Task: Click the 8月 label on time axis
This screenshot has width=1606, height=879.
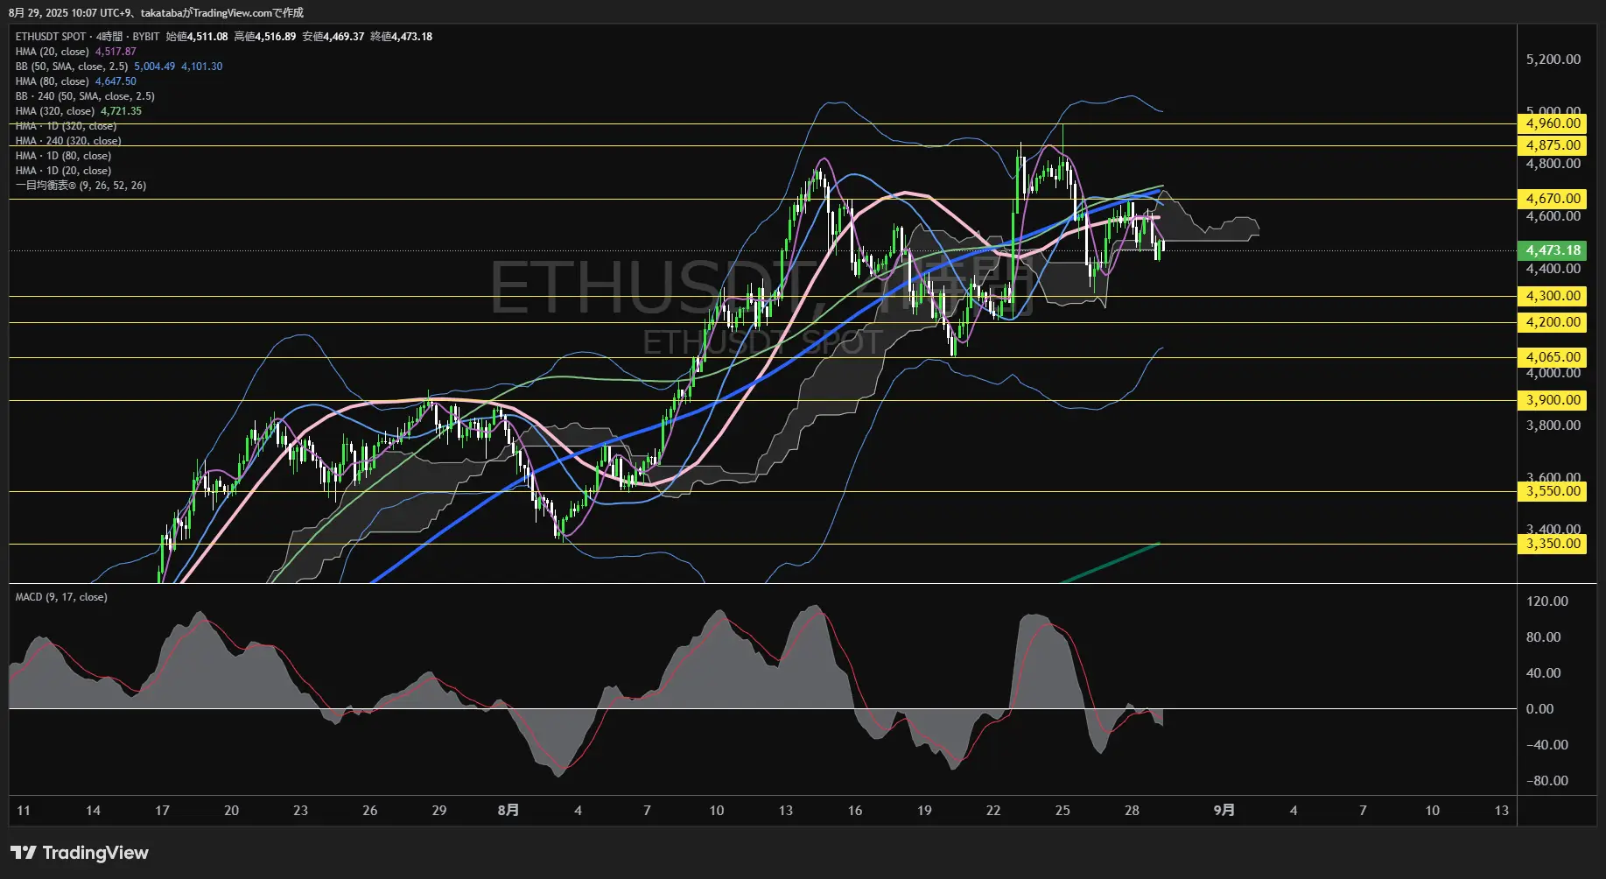Action: pos(508,811)
